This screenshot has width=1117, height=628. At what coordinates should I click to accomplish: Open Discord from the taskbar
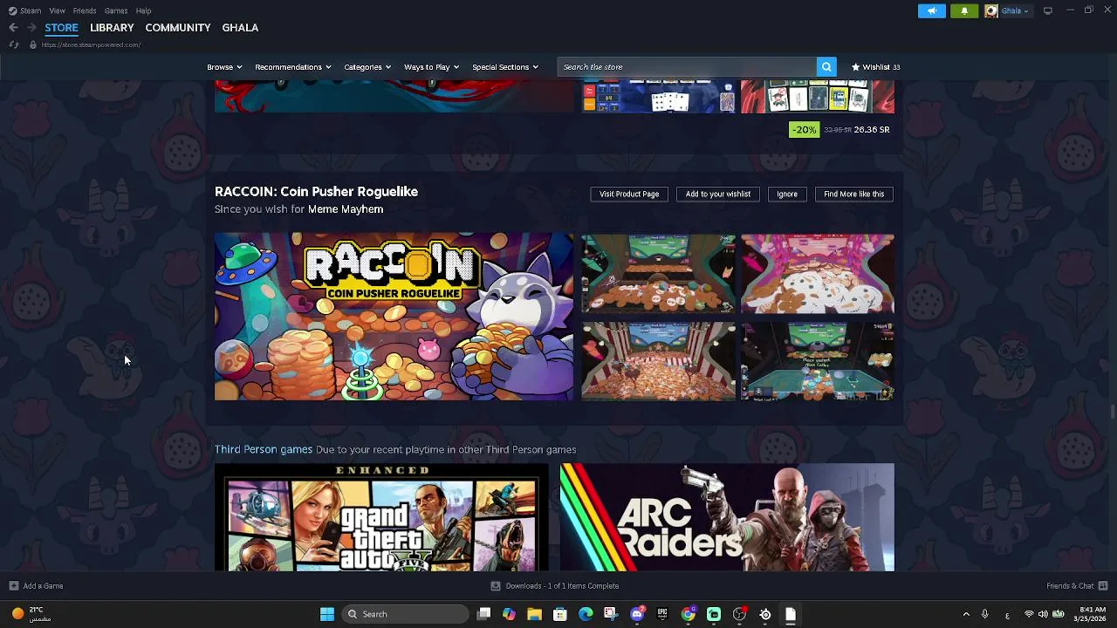(x=637, y=614)
